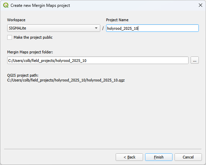Image resolution: width=206 pixels, height=165 pixels.
Task: Click the Workspace label
Action: 16,20
